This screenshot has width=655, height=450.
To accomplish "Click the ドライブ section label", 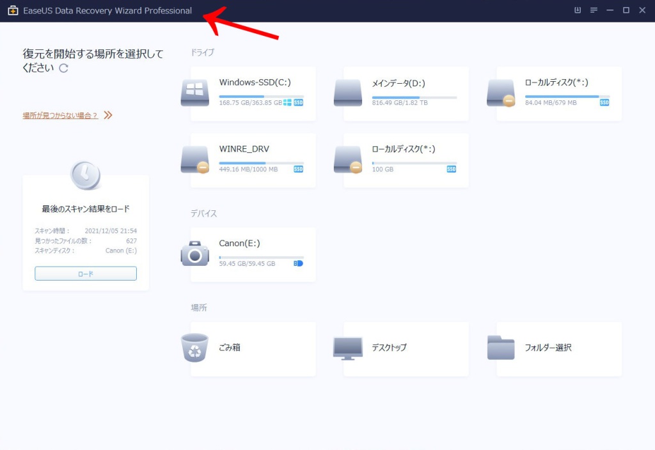I will pyautogui.click(x=203, y=52).
